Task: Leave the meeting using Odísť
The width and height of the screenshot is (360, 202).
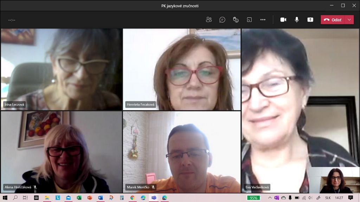Action: coord(333,20)
